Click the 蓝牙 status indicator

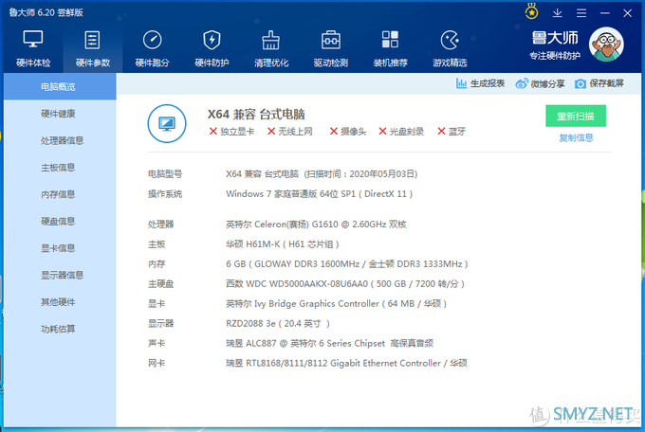click(451, 132)
